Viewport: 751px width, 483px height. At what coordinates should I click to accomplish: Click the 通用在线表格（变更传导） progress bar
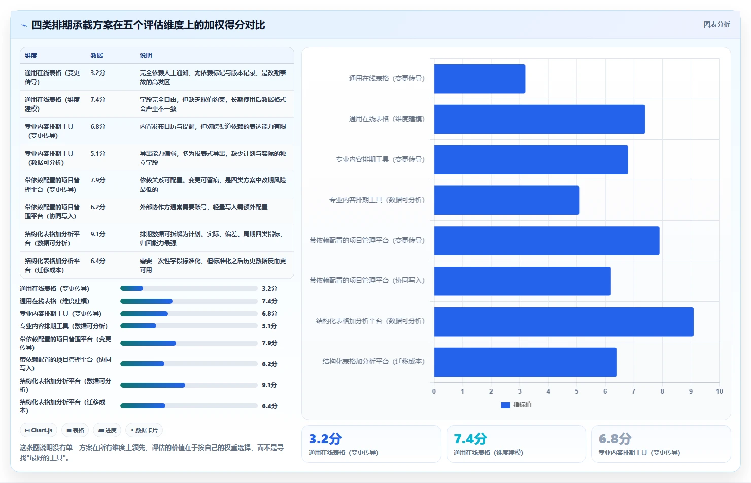pyautogui.click(x=189, y=288)
